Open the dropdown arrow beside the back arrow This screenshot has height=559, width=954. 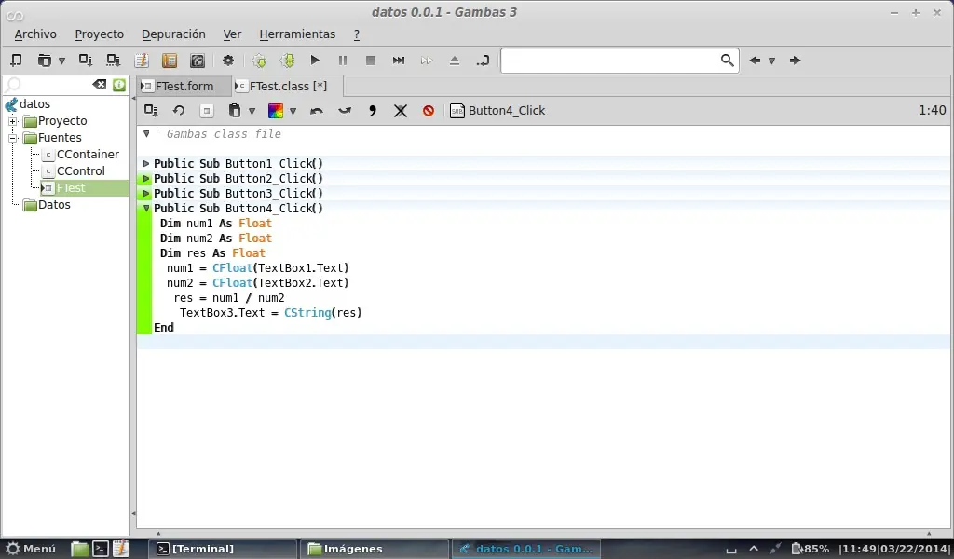771,61
